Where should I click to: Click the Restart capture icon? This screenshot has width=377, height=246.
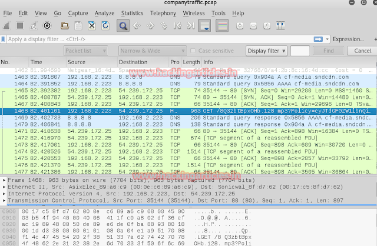pos(34,26)
